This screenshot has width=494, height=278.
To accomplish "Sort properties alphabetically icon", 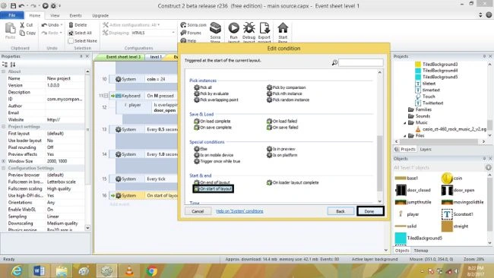I will [13, 65].
